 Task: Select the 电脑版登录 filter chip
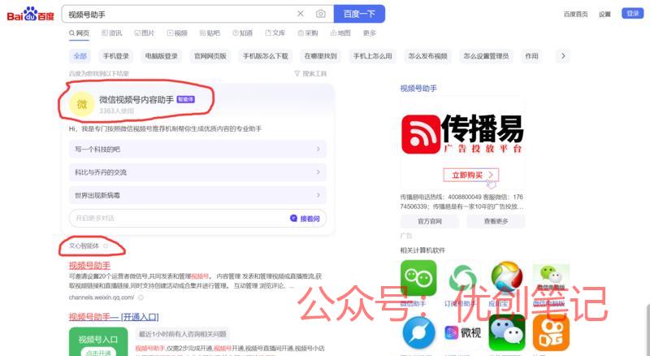[x=161, y=56]
